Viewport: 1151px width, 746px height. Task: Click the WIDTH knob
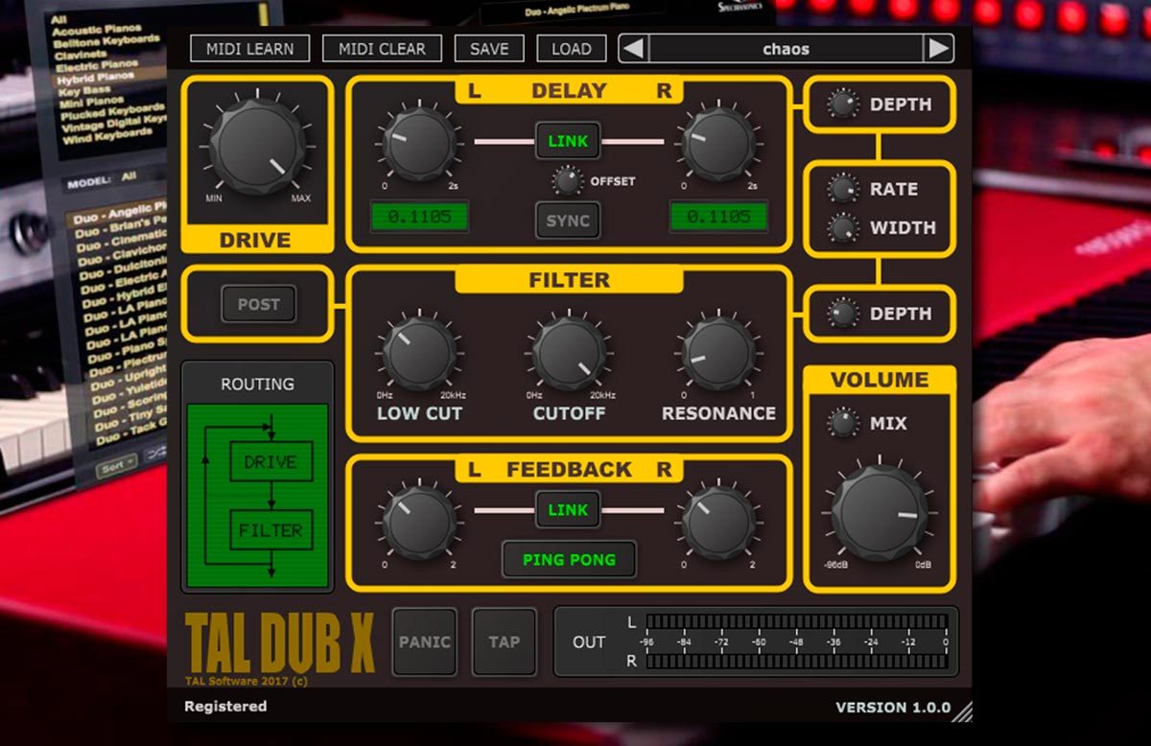pos(843,228)
